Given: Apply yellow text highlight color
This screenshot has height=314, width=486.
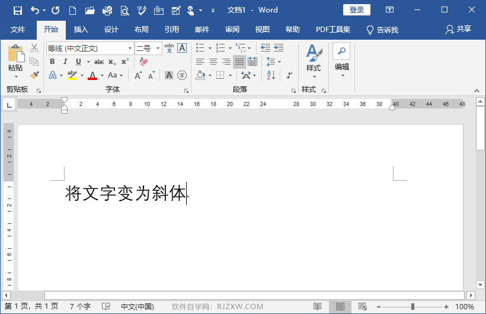Looking at the screenshot, I should 72,75.
